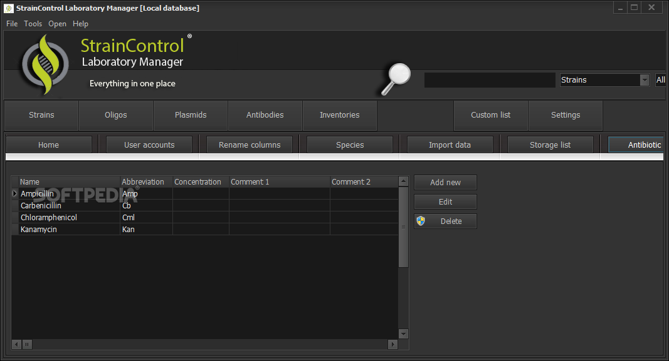Image resolution: width=669 pixels, height=361 pixels.
Task: Click the Kan abbreviation cell
Action: (x=146, y=230)
